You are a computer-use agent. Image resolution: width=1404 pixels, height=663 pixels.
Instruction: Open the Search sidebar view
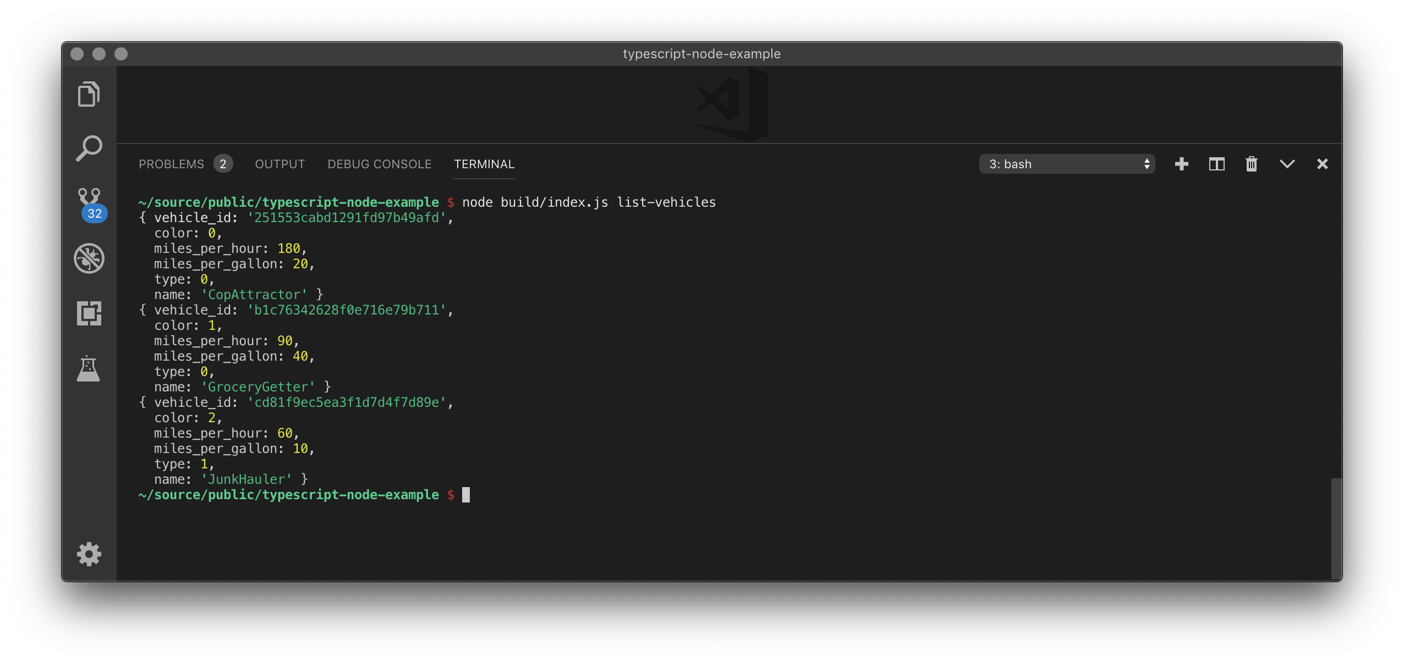click(89, 148)
